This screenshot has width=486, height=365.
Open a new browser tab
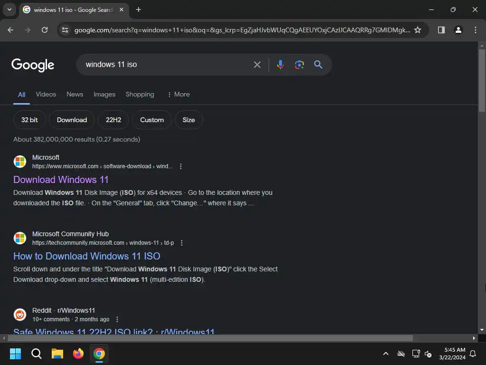139,10
